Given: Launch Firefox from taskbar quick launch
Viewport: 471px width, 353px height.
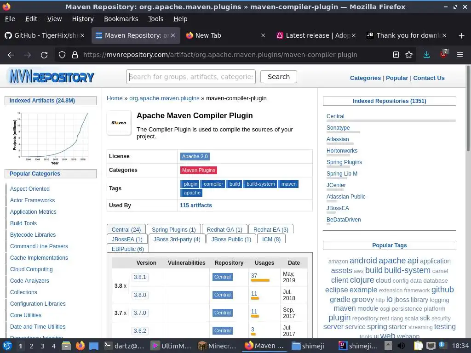Looking at the screenshot, I should [x=80, y=346].
